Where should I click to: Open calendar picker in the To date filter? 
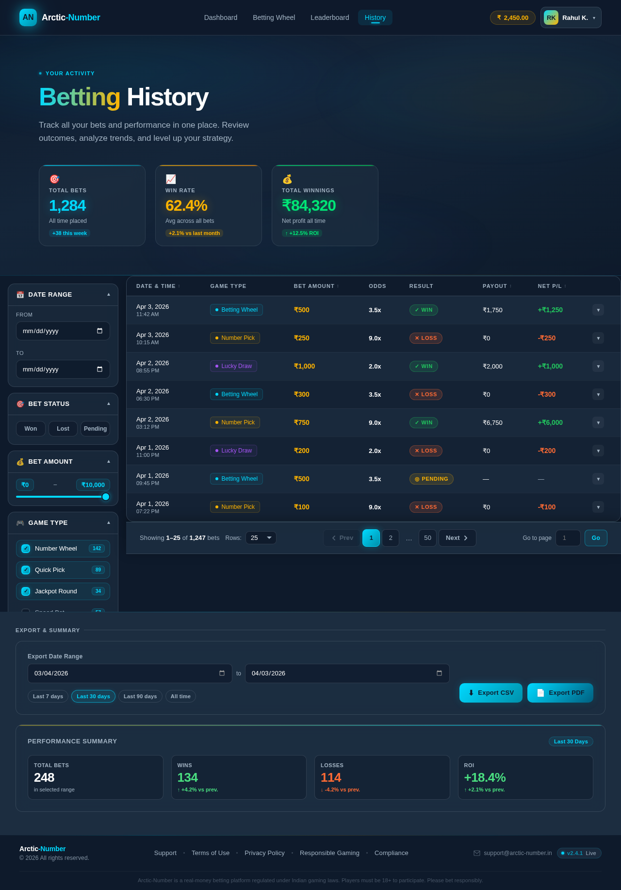coord(99,369)
